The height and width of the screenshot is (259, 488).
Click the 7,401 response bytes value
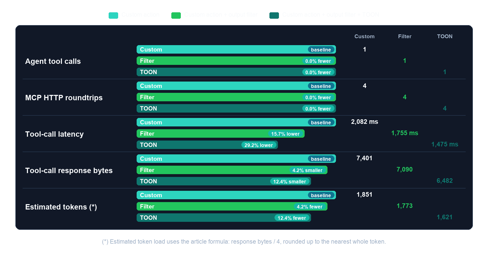pos(364,158)
